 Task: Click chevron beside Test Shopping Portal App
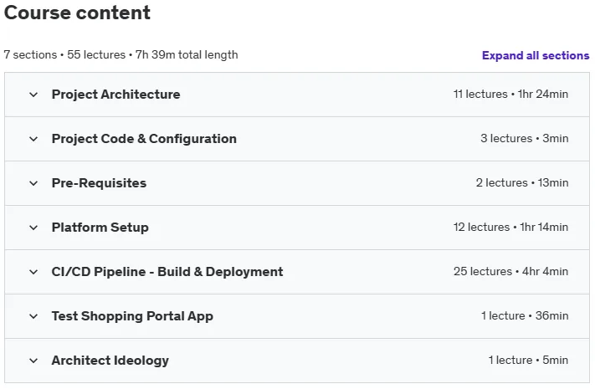pyautogui.click(x=33, y=316)
